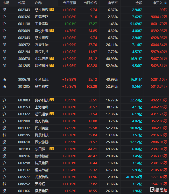This screenshot has height=194, width=169.
Task: Click the 净买入 column header text
Action: click(x=158, y=3)
